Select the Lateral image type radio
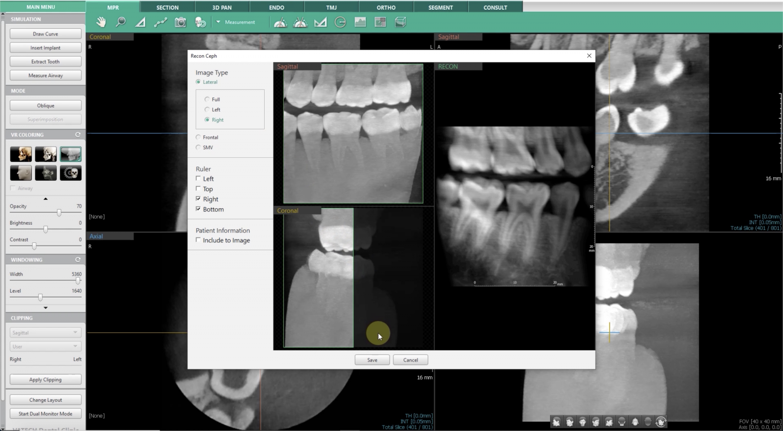 tap(198, 82)
